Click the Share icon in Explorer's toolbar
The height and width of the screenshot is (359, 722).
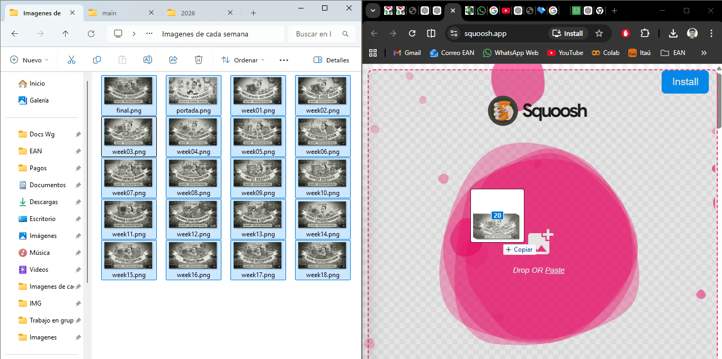[x=173, y=60]
